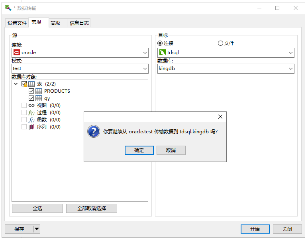Image resolution: width=308 pixels, height=238 pixels.
Task: Click the 视图 views glasses icon
Action: (31, 105)
